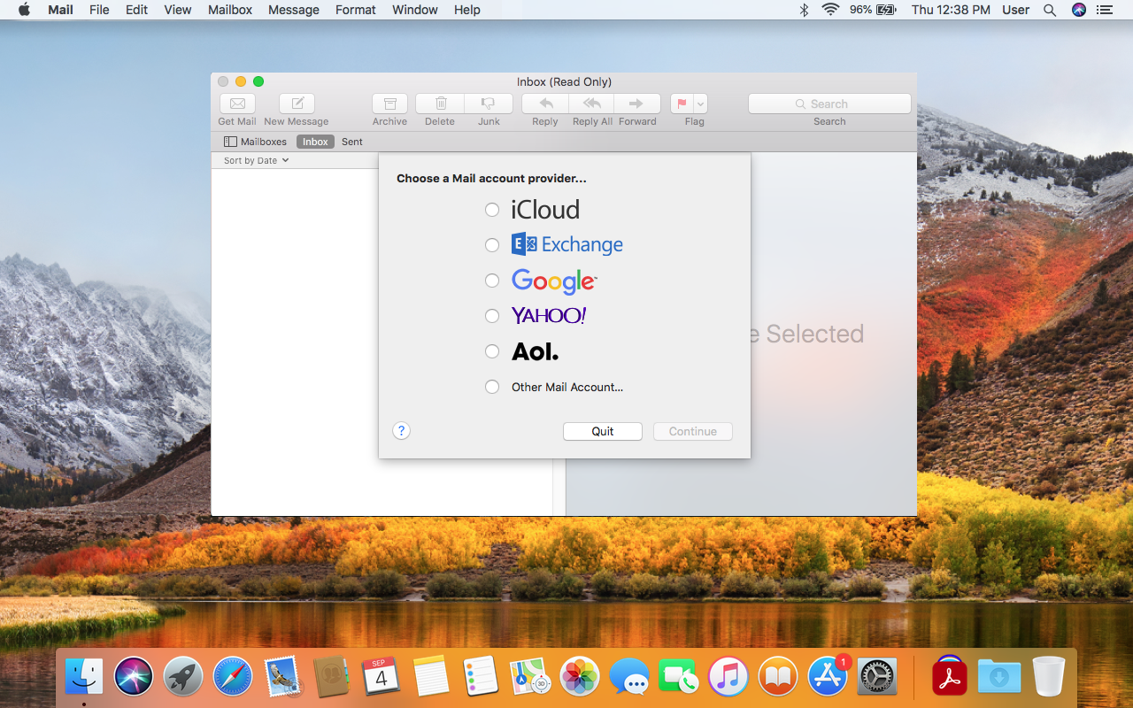This screenshot has height=708, width=1133.
Task: Open Finder from the Dock
Action: pos(85,677)
